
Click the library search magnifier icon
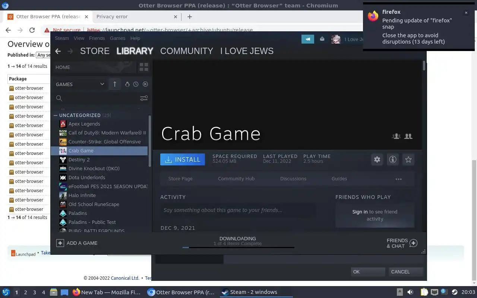(59, 98)
